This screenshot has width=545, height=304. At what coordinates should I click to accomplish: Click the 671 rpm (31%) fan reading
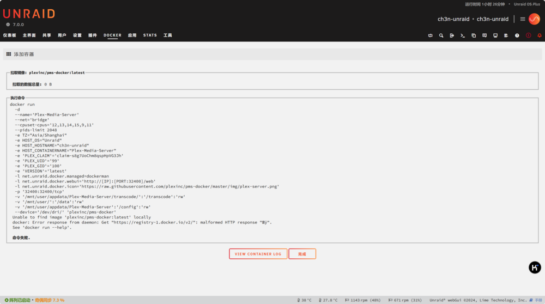(405, 300)
